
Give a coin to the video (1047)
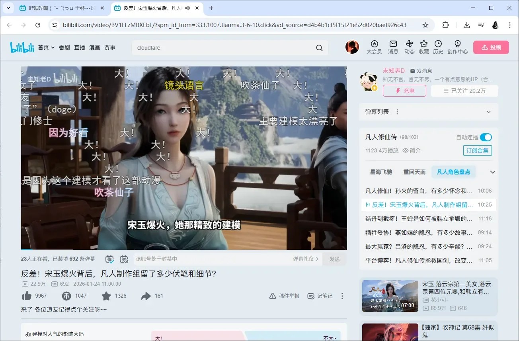coord(66,296)
